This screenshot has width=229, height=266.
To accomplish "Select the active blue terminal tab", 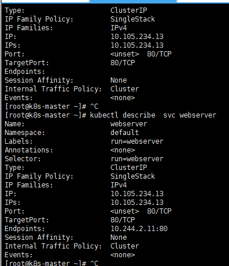I will [x=133, y=1].
